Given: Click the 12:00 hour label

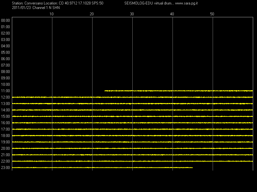Looking at the screenshot, I should (5, 97).
